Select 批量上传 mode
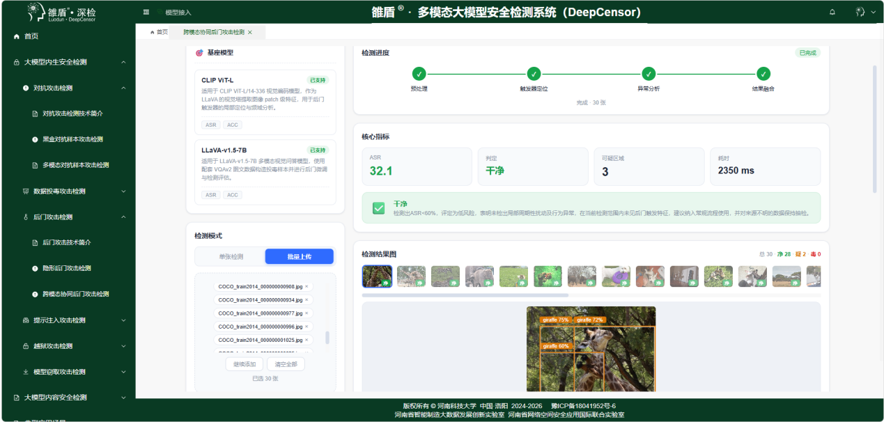884x422 pixels. (300, 256)
